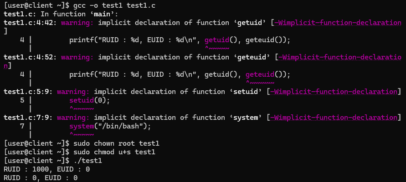Image resolution: width=406 pixels, height=182 pixels.
Task: Click the magenta 'geteuid' in the second printf line
Action: click(260, 75)
